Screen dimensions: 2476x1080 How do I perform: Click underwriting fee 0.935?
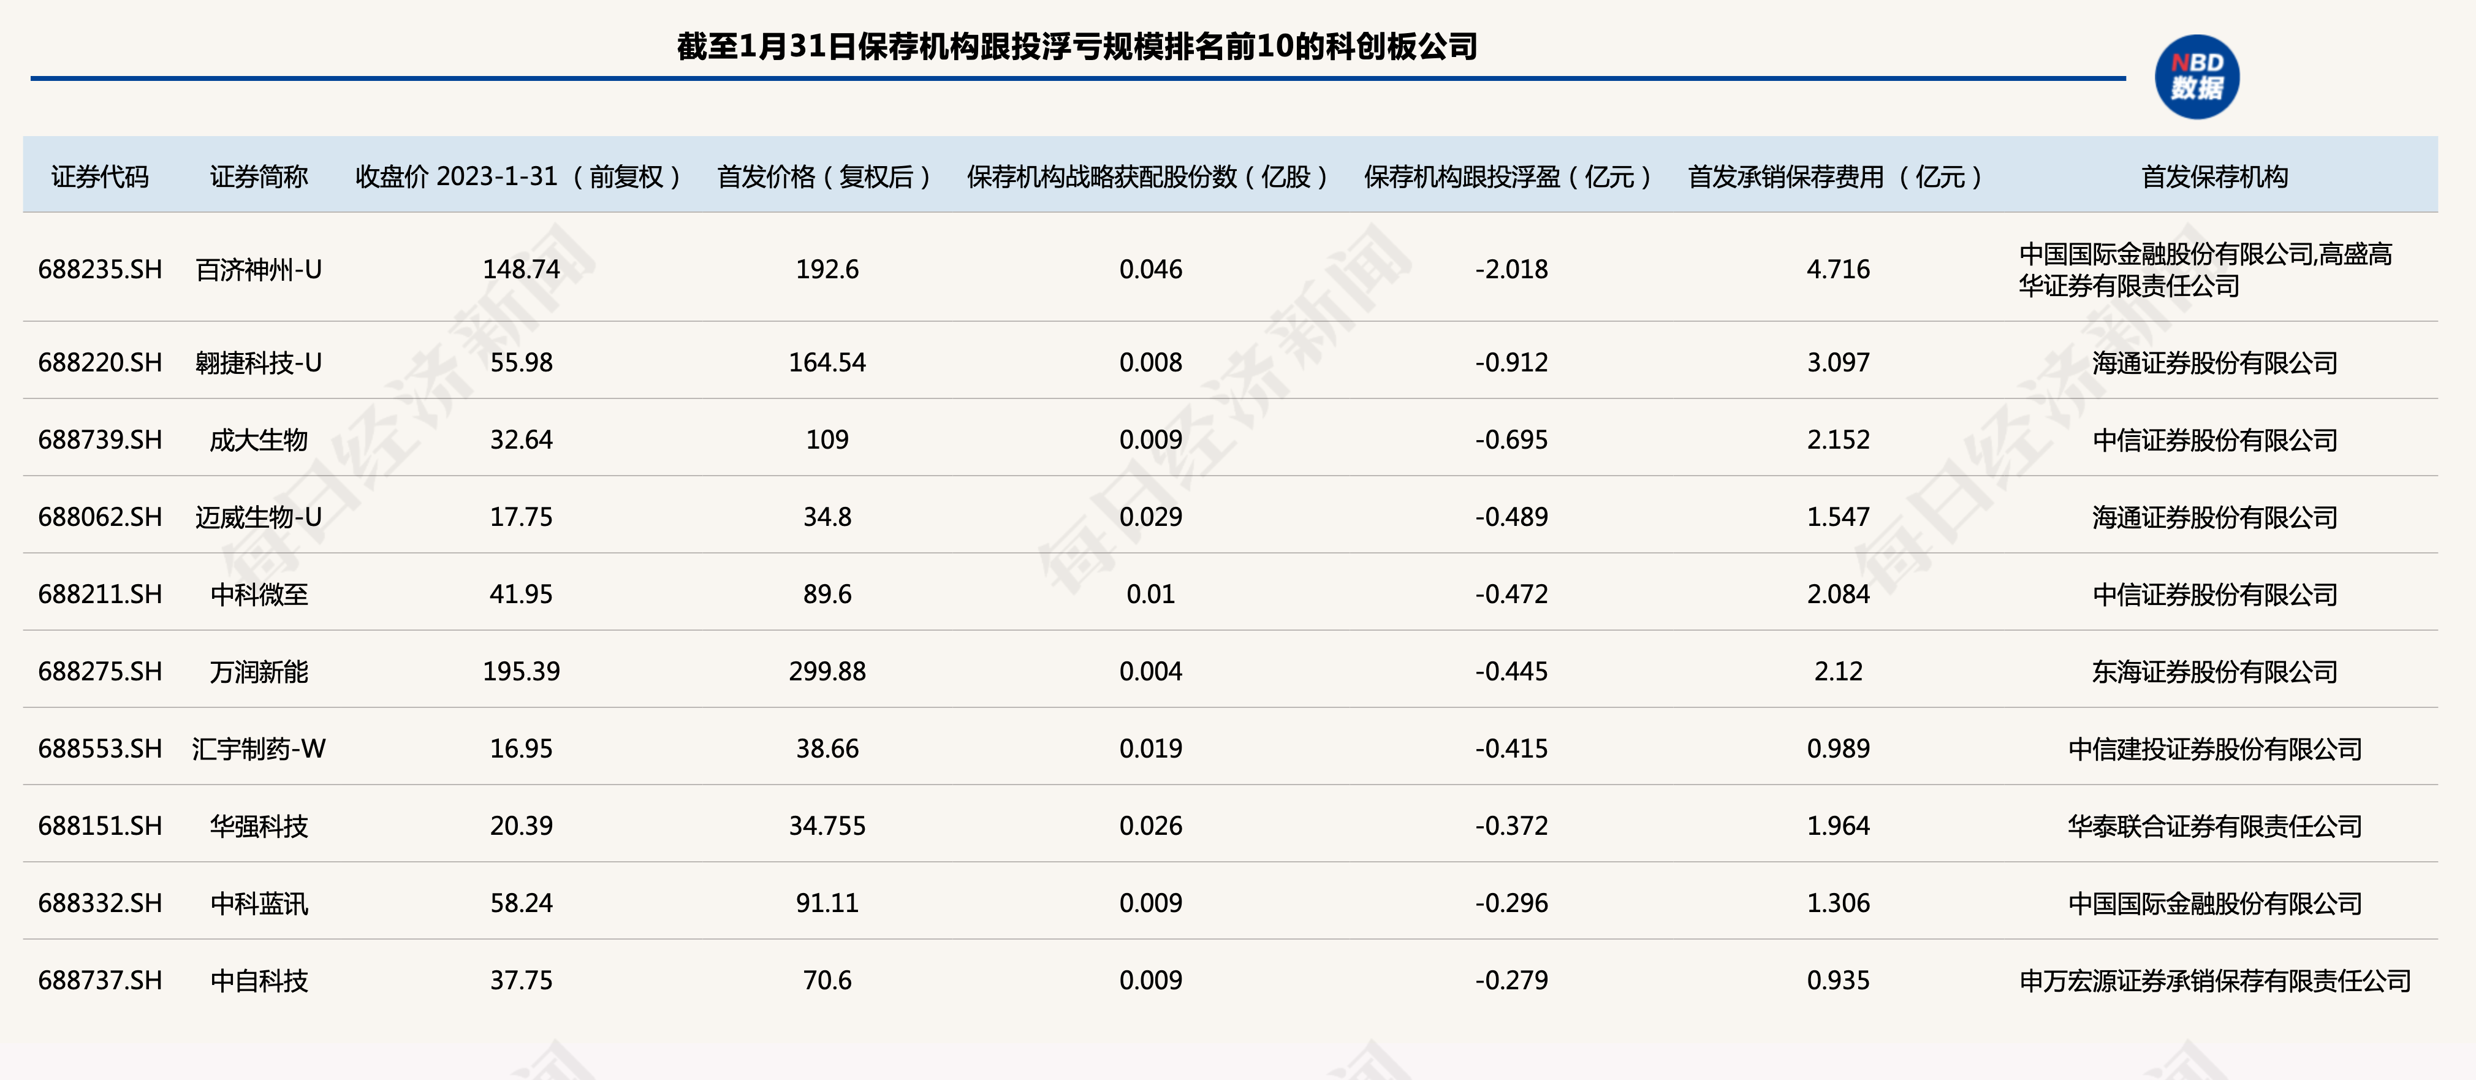click(1838, 981)
